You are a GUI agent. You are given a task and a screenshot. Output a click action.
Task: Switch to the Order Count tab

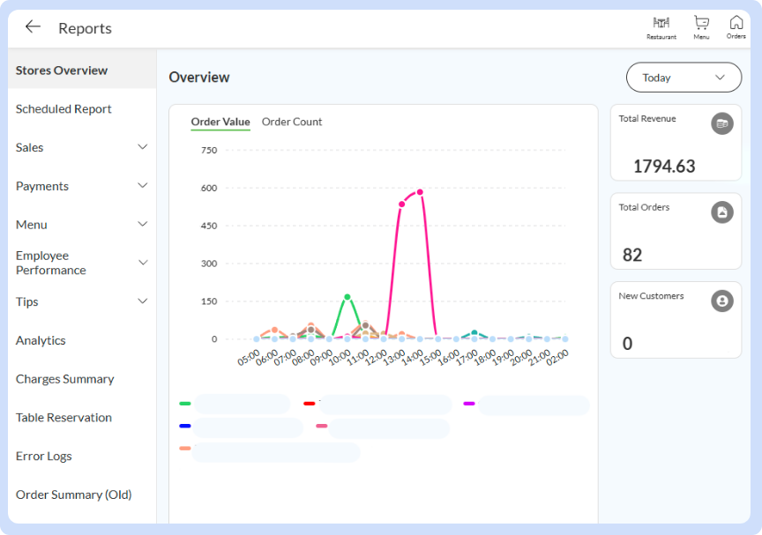click(292, 122)
